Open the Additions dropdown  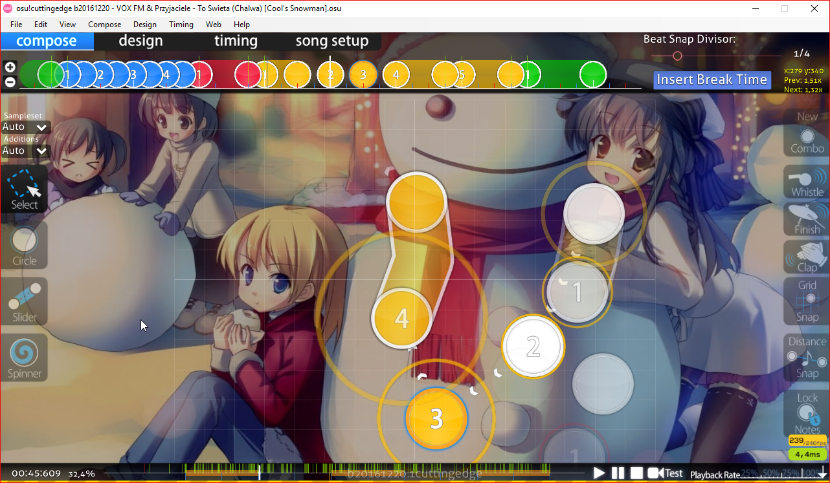[25, 151]
